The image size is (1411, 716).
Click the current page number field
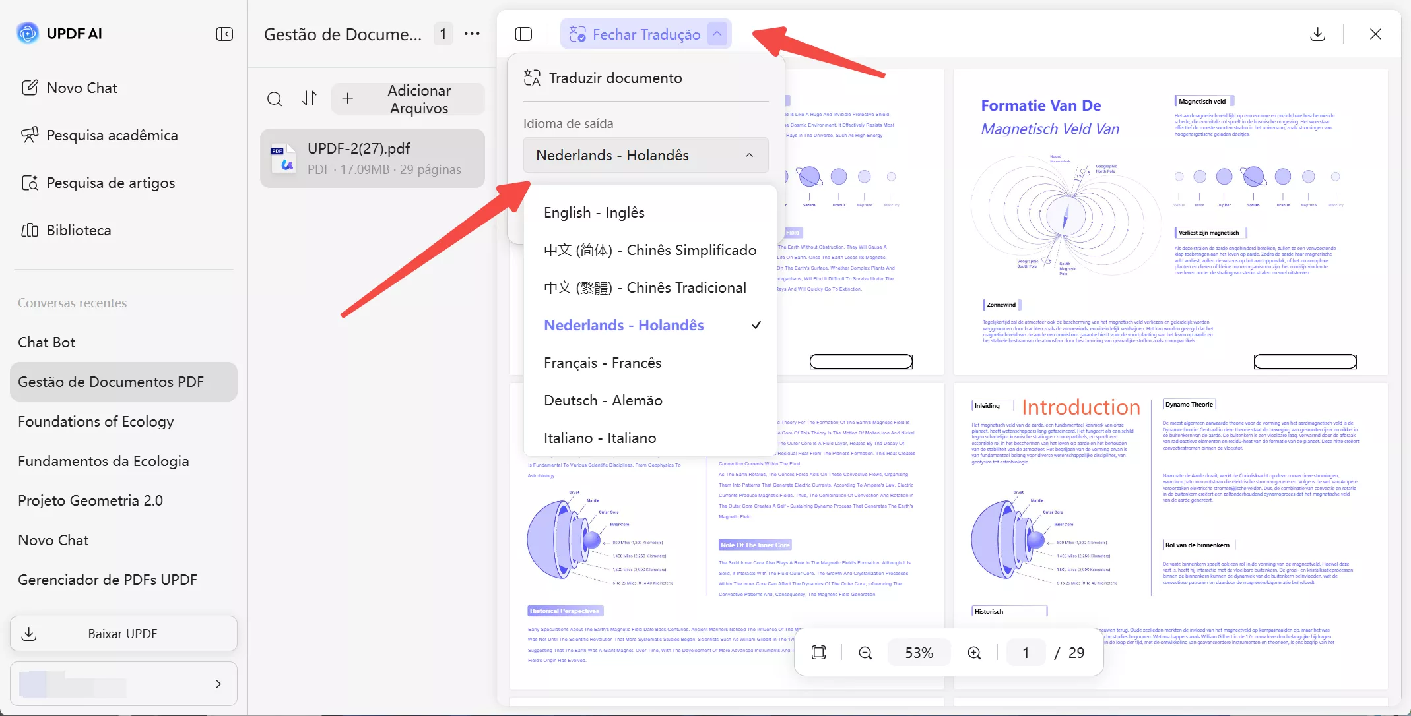click(x=1026, y=653)
